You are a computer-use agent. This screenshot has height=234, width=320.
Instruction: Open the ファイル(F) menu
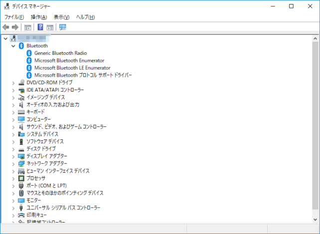point(14,17)
